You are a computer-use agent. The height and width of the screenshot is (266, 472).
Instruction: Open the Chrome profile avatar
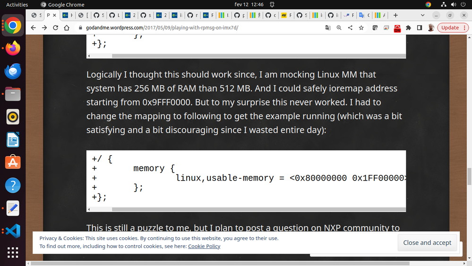(x=431, y=28)
